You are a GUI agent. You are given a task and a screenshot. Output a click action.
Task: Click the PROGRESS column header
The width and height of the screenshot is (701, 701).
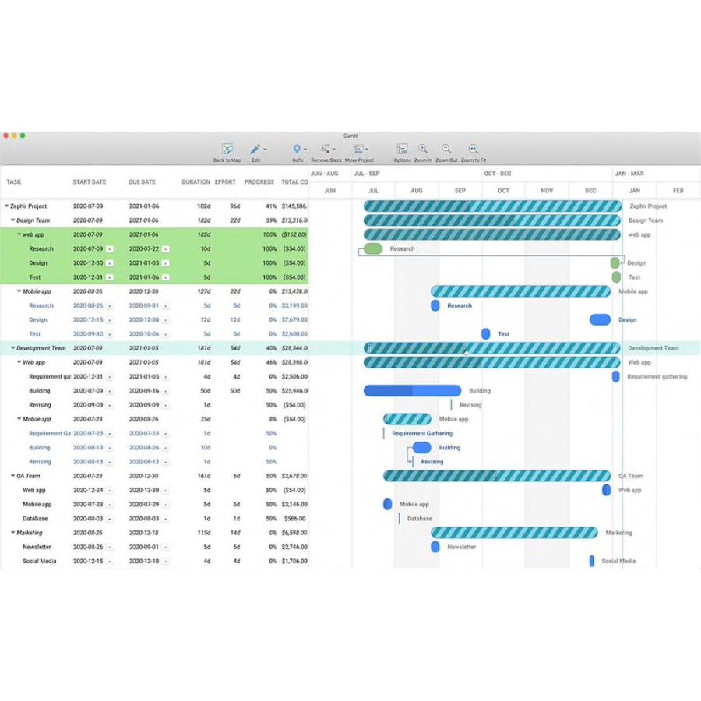click(258, 181)
